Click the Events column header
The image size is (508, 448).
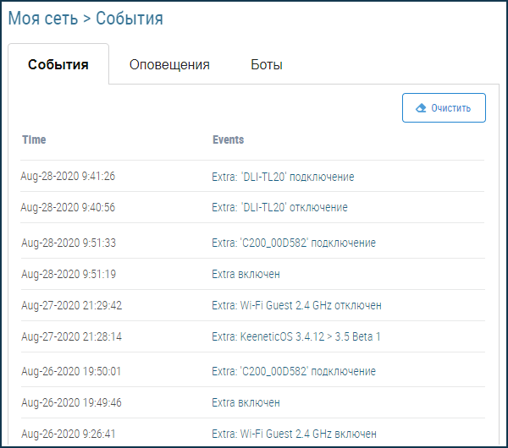point(228,139)
